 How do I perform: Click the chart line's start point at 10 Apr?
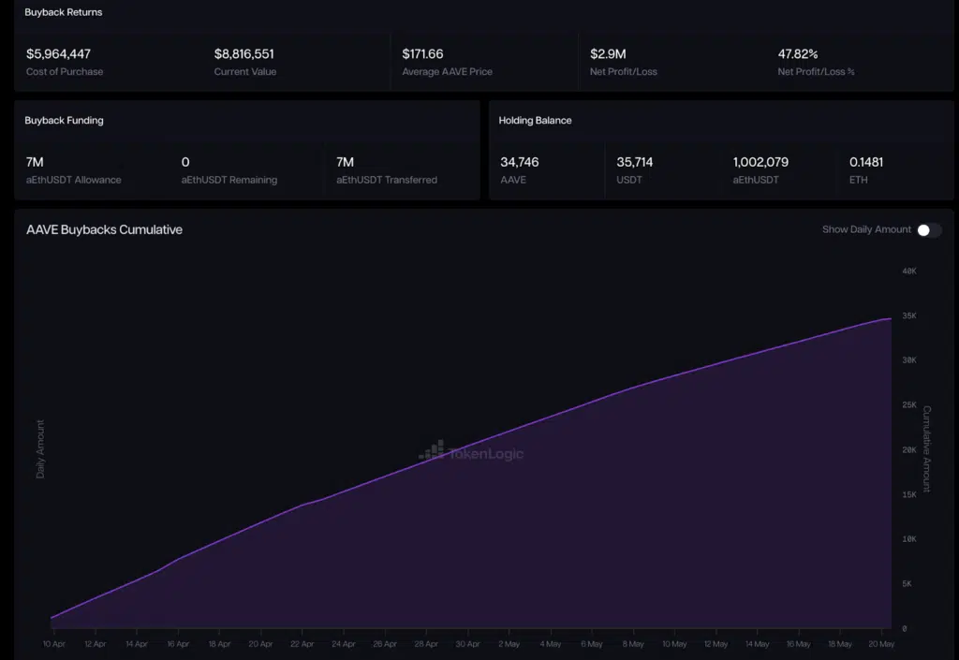pyautogui.click(x=52, y=618)
